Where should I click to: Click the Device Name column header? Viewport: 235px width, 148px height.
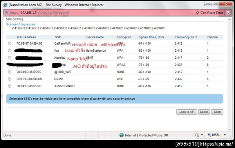[x=95, y=37]
